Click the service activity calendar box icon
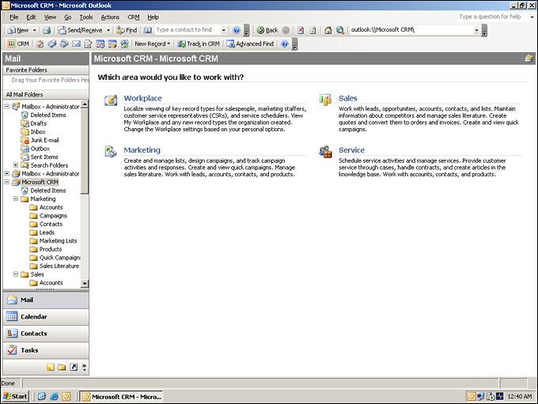The height and width of the screenshot is (404, 538). [x=112, y=43]
